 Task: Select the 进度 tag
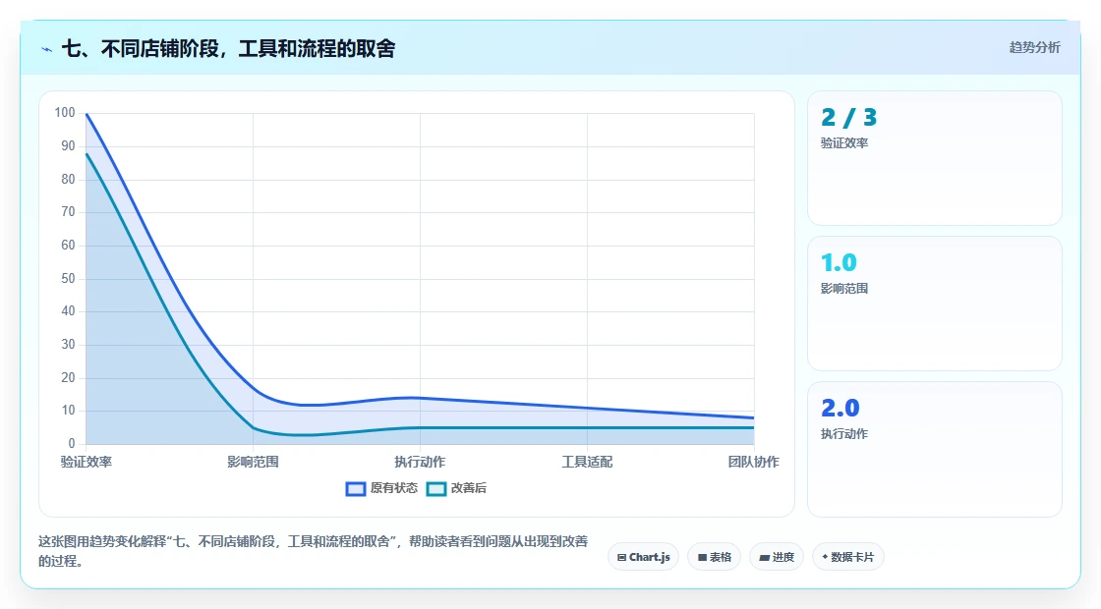pyautogui.click(x=777, y=557)
